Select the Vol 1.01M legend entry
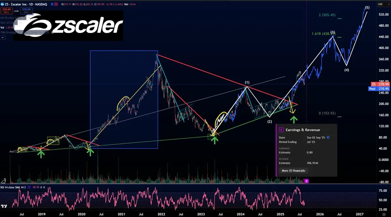The width and height of the screenshot is (391, 217). [7, 28]
